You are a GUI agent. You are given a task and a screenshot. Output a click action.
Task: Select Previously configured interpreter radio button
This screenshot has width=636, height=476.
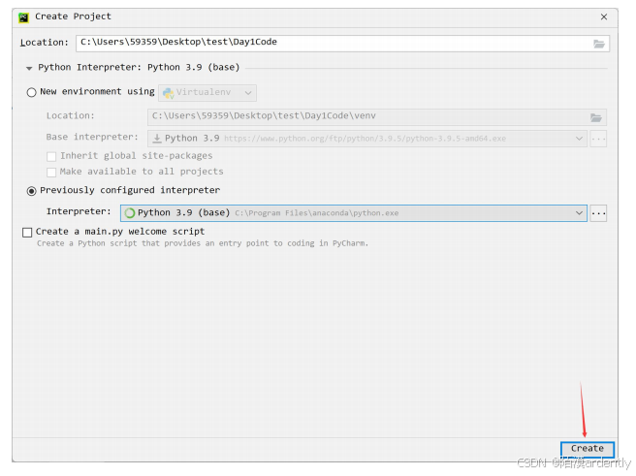click(x=32, y=191)
